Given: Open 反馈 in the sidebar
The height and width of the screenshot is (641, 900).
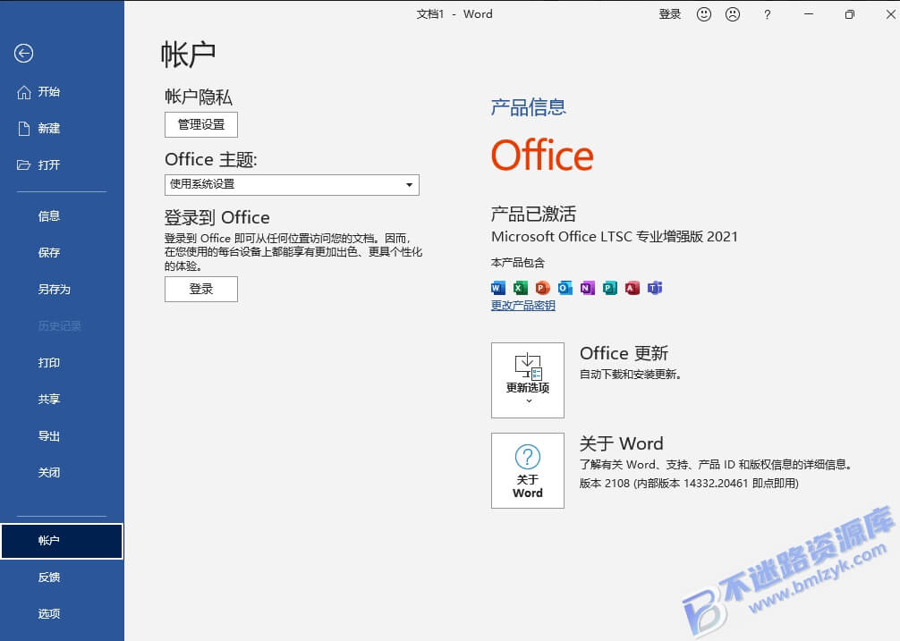Looking at the screenshot, I should 49,578.
